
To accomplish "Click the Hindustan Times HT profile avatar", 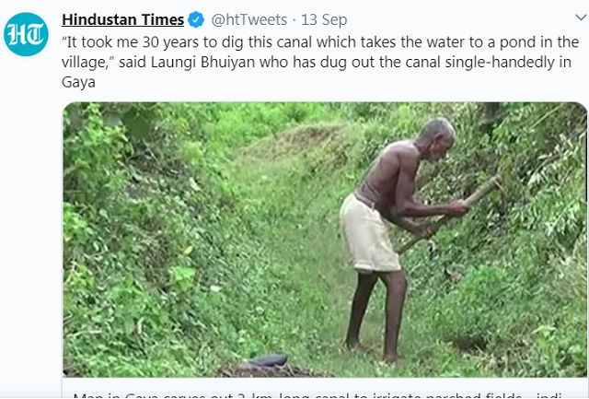I will coord(26,34).
